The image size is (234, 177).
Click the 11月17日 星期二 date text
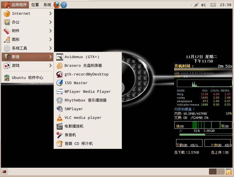click(202, 57)
